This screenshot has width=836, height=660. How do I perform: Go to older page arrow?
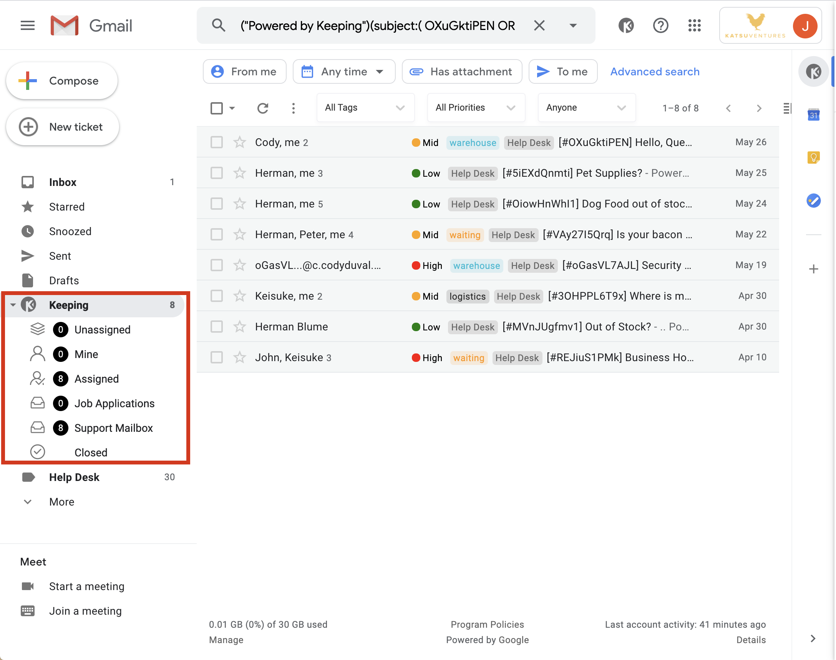point(759,108)
